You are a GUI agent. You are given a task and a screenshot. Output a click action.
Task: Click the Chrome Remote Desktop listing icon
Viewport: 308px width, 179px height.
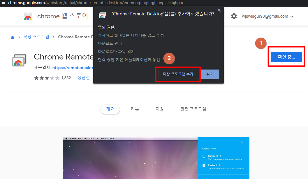pyautogui.click(x=19, y=60)
